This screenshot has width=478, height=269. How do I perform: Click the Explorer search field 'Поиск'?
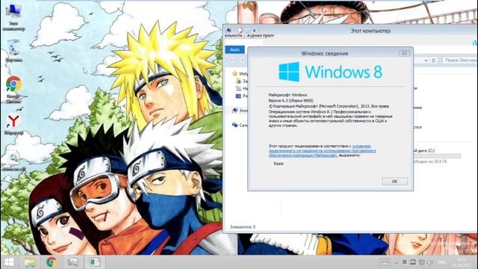pos(460,61)
